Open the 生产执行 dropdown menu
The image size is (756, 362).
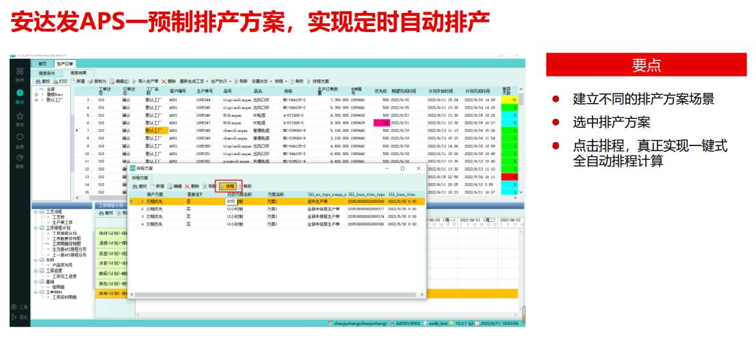(x=220, y=81)
